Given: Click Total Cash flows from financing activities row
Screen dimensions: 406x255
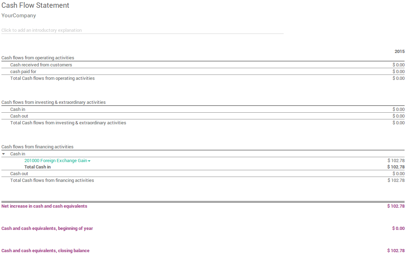Looking at the screenshot, I should coord(52,180).
